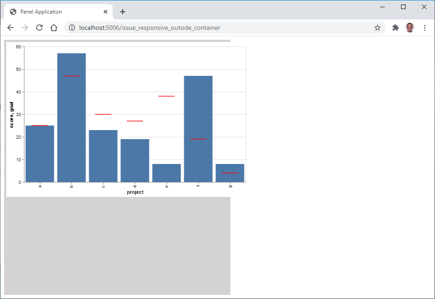Open the Chrome profile avatar
Viewport: 435px width, 299px height.
pos(410,28)
